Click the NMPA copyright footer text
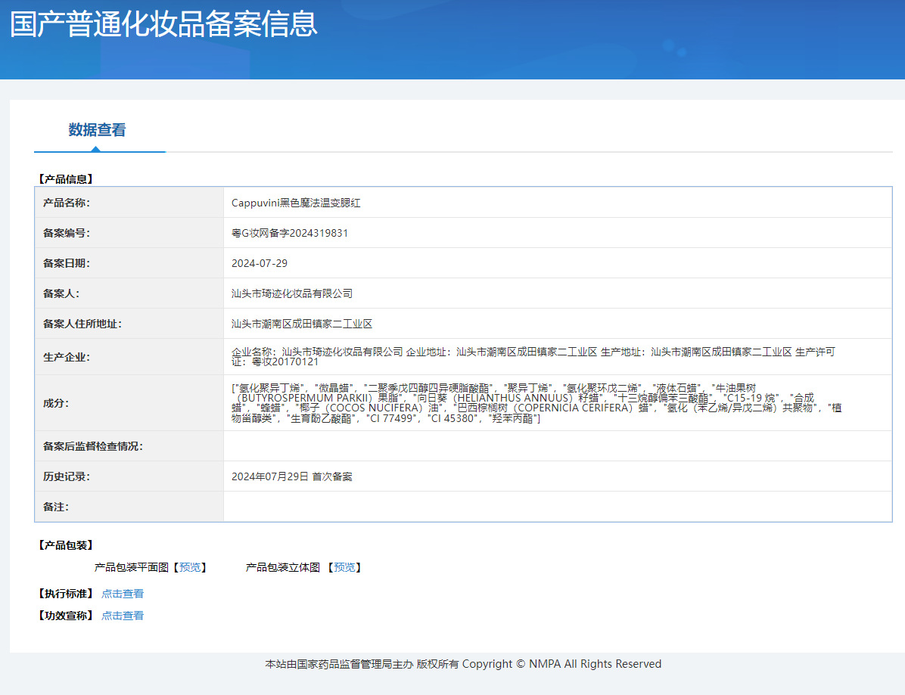 [x=463, y=665]
